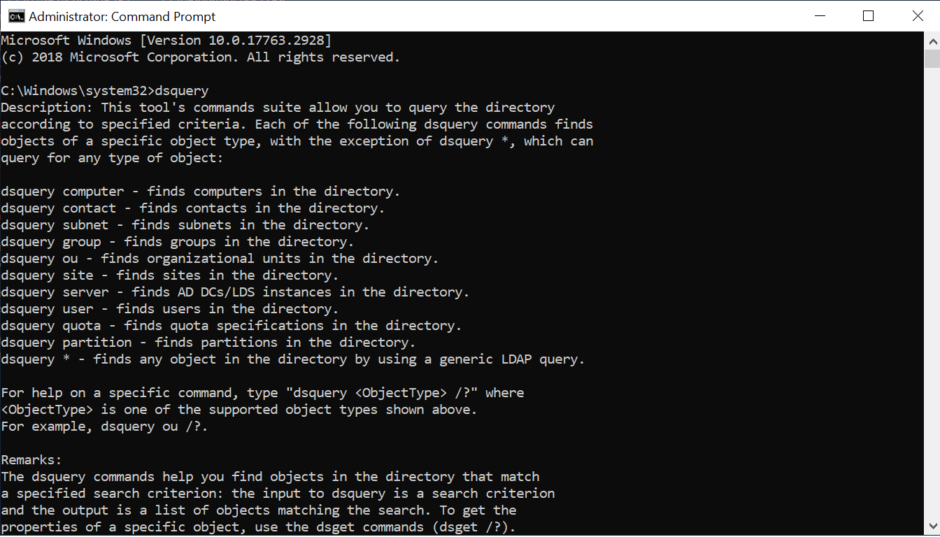Click the line describing dsquery computer
The image size is (940, 537).
(x=199, y=191)
